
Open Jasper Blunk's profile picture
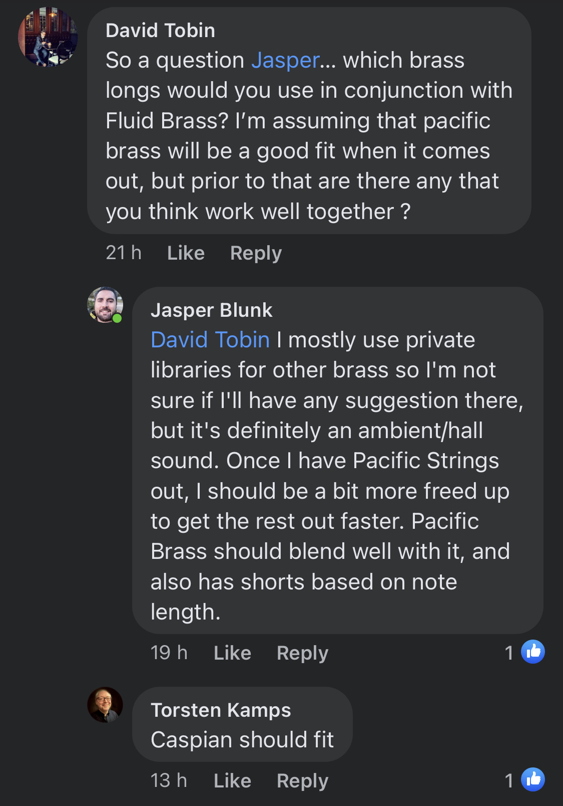pos(105,305)
